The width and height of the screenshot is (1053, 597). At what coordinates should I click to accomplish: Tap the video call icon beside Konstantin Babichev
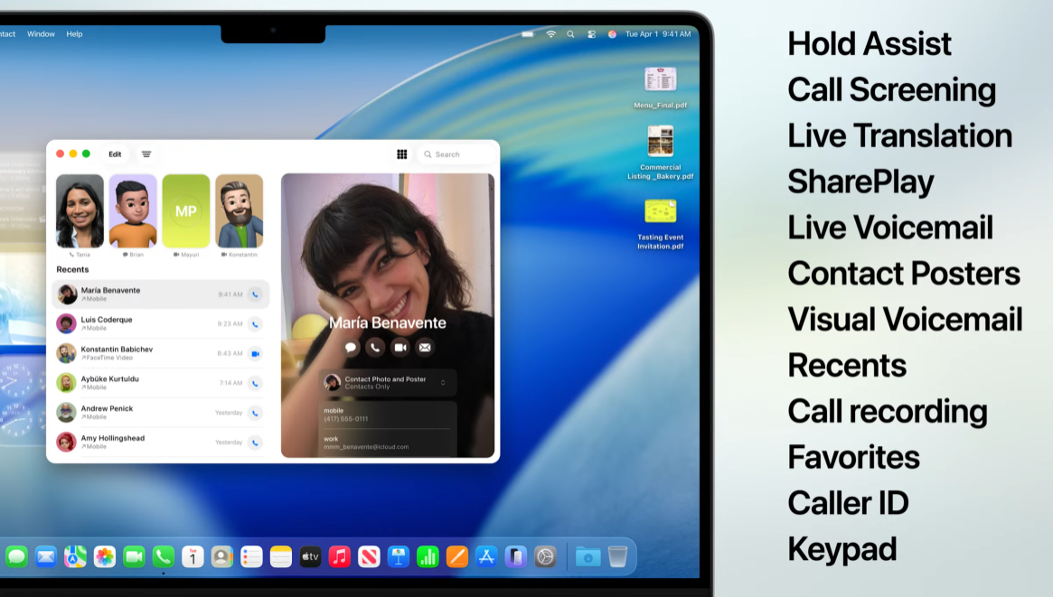pos(255,353)
